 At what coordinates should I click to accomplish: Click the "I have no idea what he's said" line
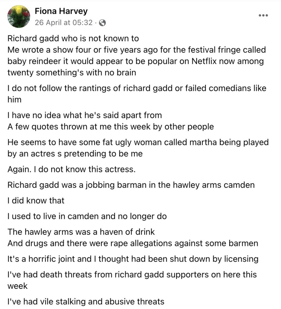pyautogui.click(x=84, y=115)
